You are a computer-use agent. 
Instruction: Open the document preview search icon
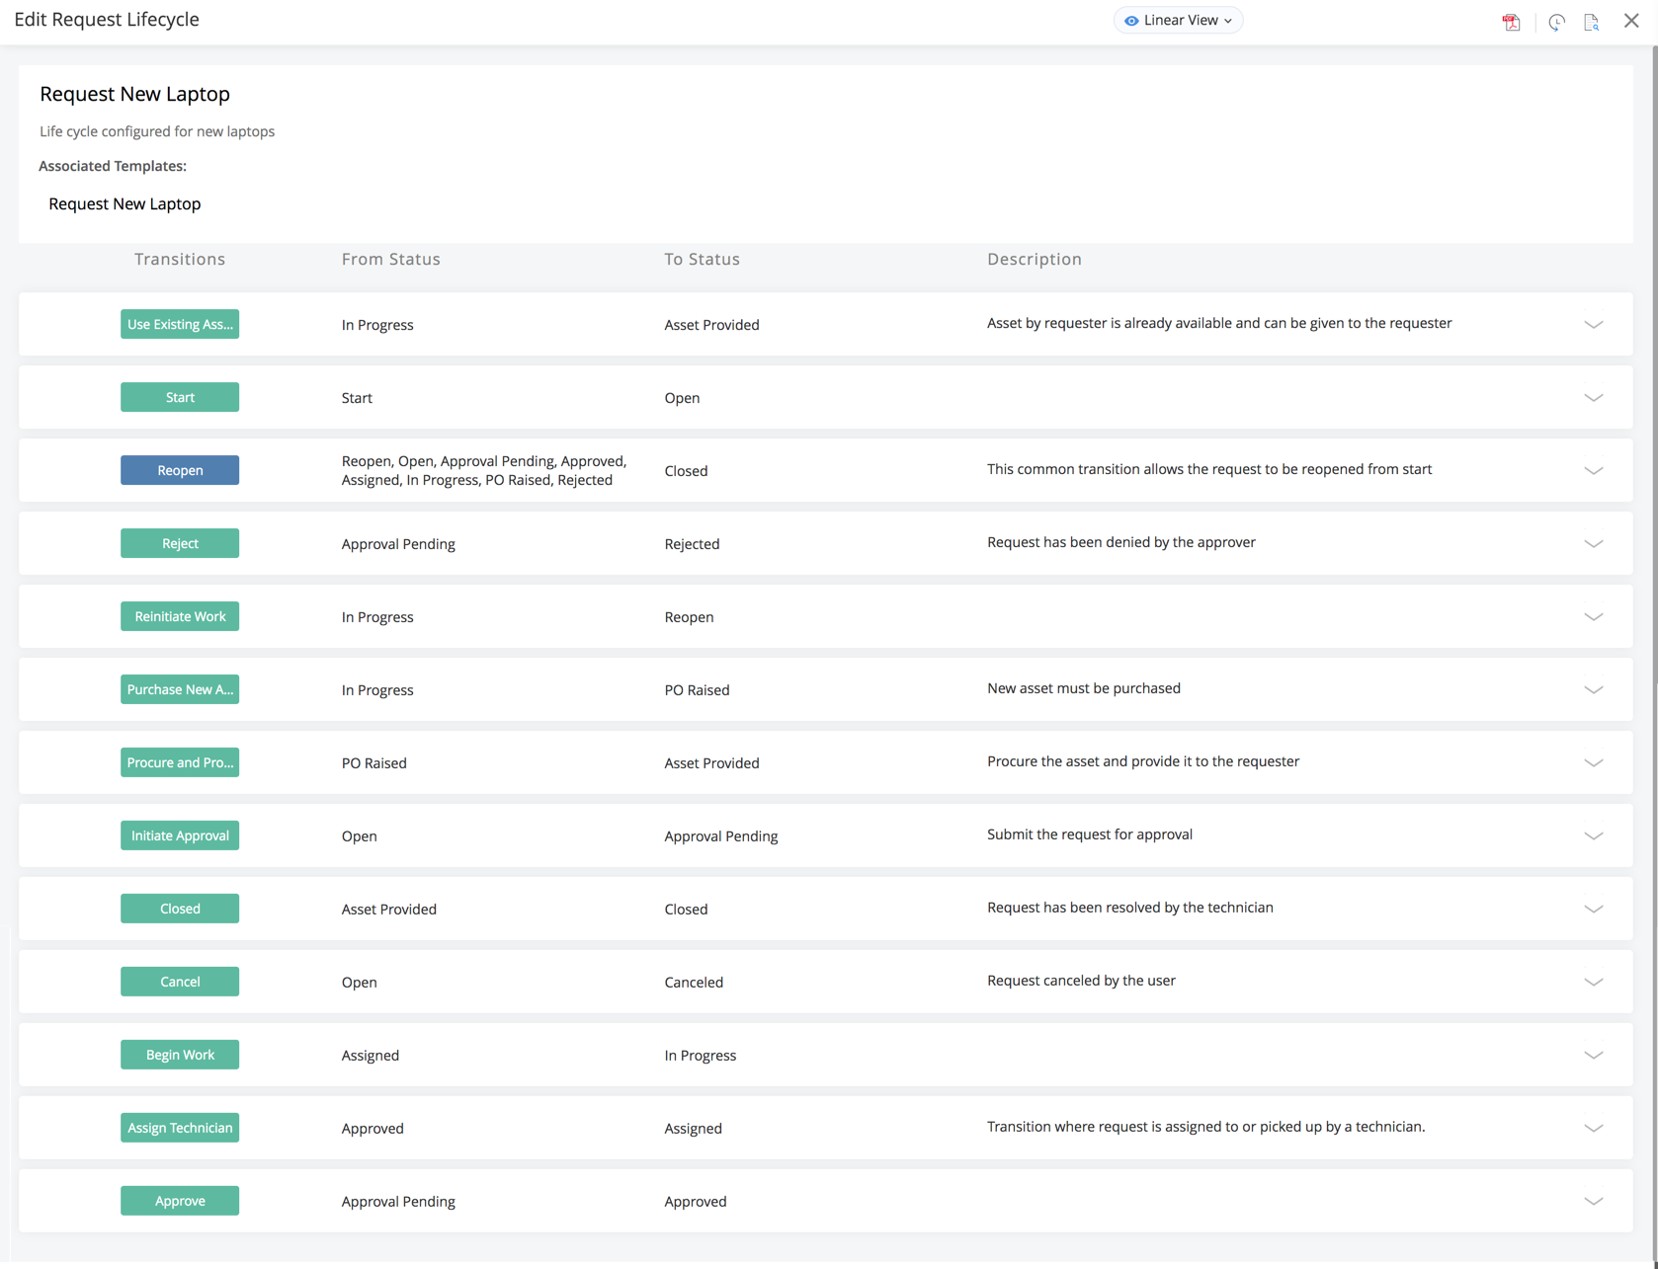coord(1591,21)
